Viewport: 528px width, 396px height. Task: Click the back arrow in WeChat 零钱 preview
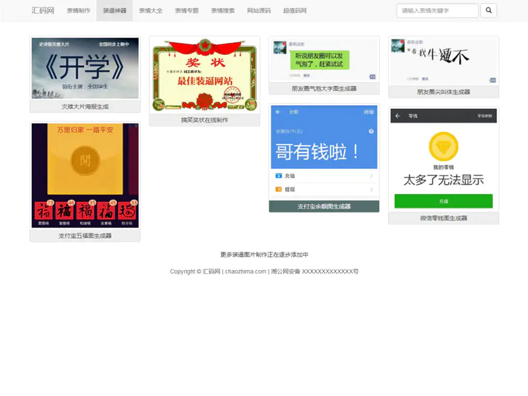coord(397,116)
